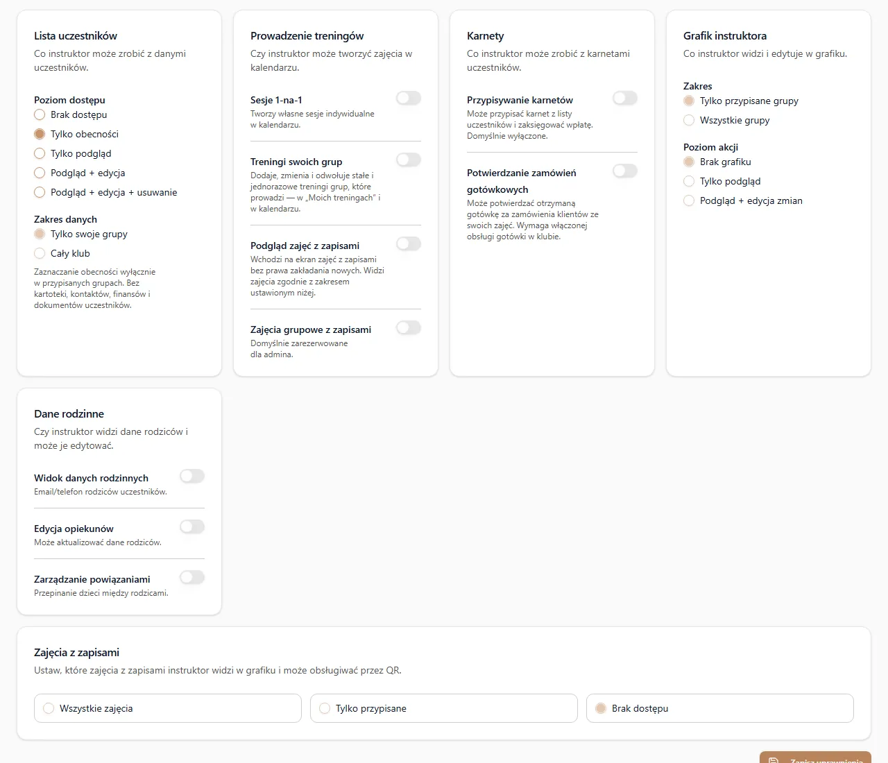Click the "Lista uczestników" card heading
888x763 pixels.
coord(76,36)
